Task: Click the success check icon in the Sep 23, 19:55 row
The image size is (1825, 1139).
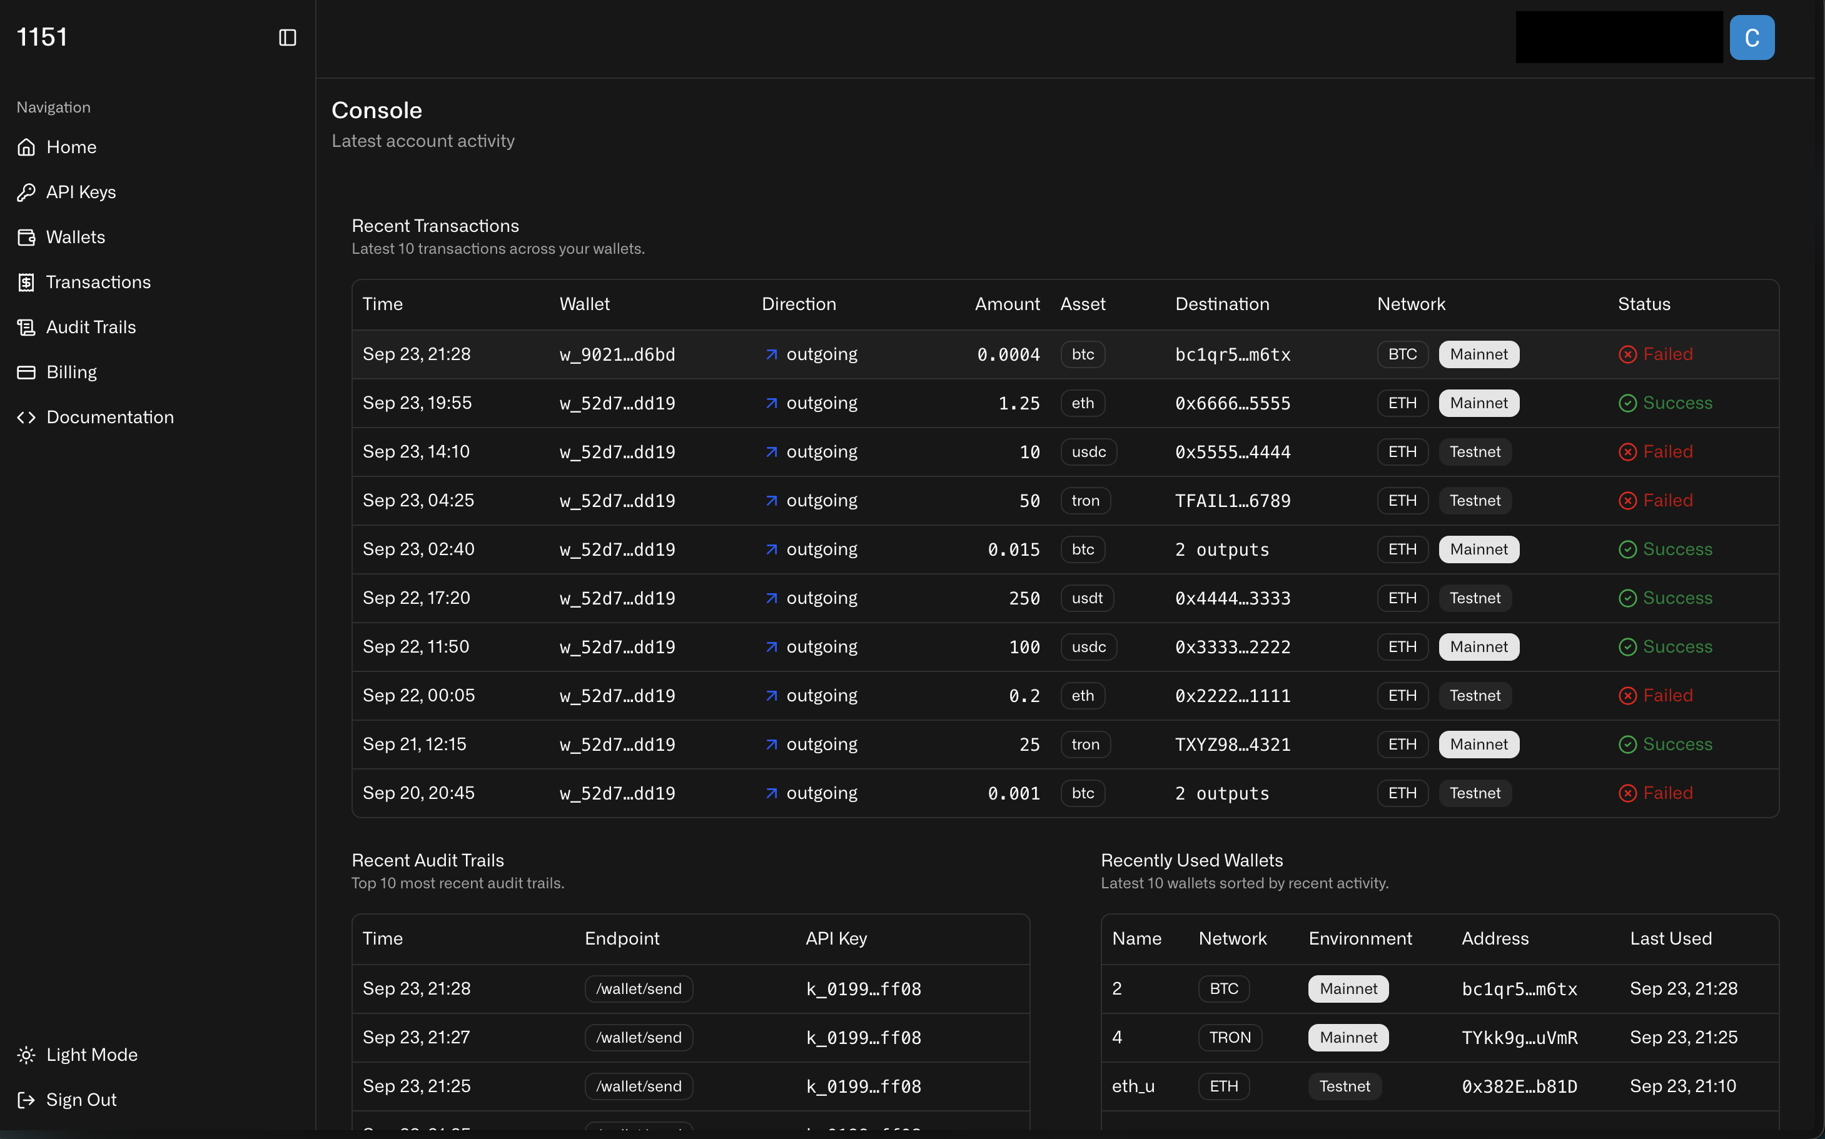Action: pyautogui.click(x=1627, y=403)
